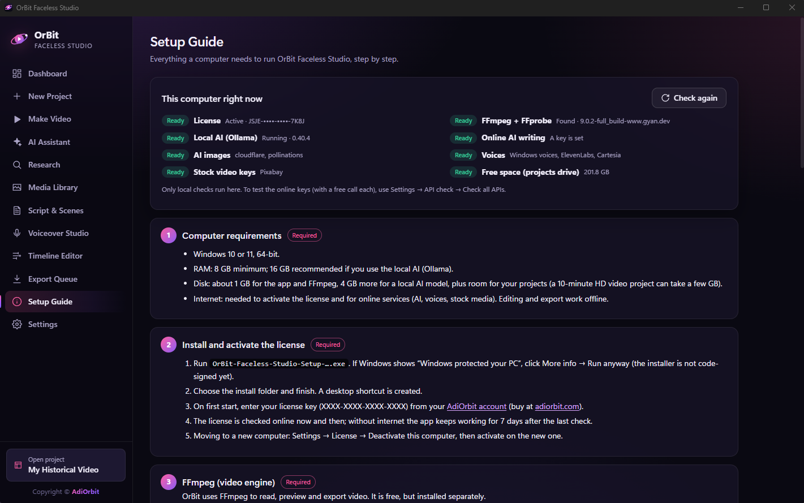Open the Settings gear icon
Image resolution: width=804 pixels, height=503 pixels.
click(17, 324)
